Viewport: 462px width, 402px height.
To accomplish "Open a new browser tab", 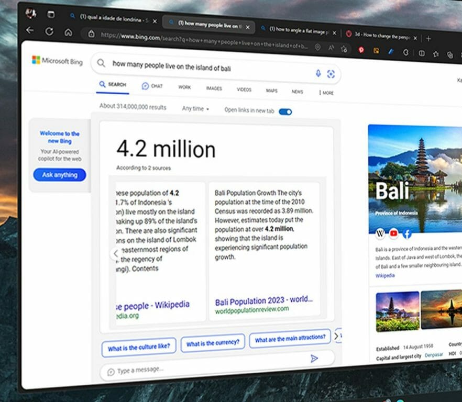I will [428, 38].
